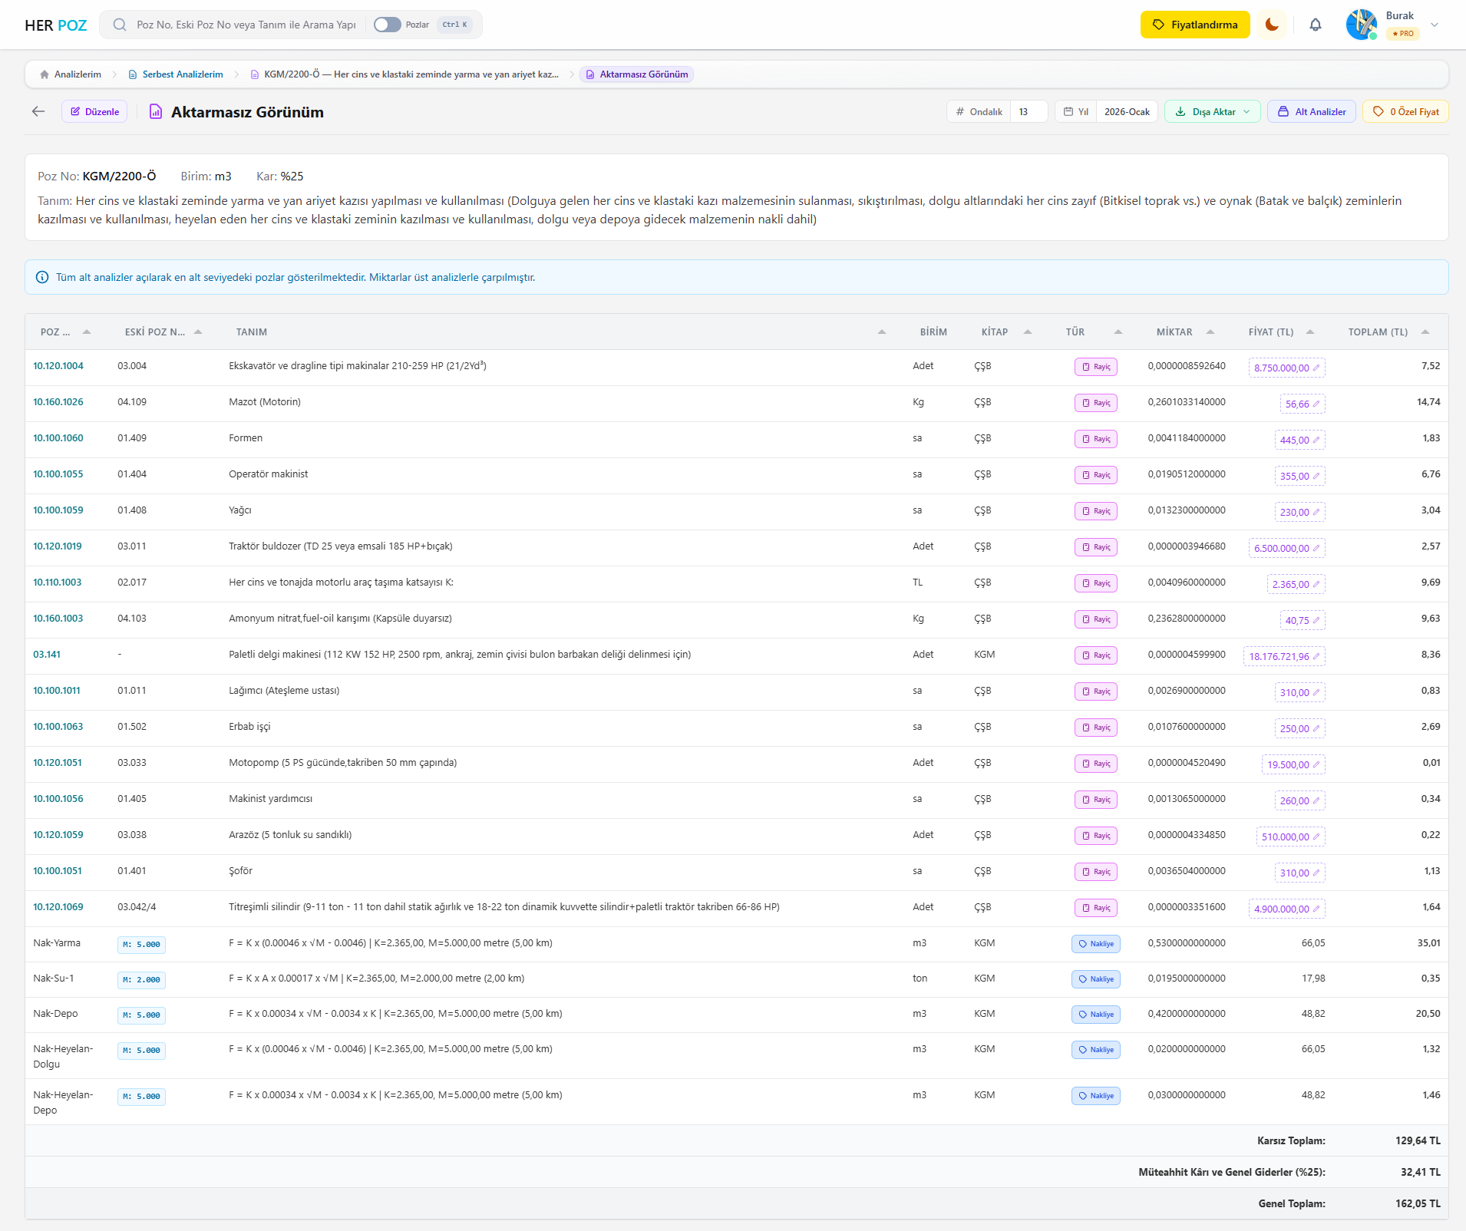Click the search magnifier icon

pyautogui.click(x=120, y=25)
